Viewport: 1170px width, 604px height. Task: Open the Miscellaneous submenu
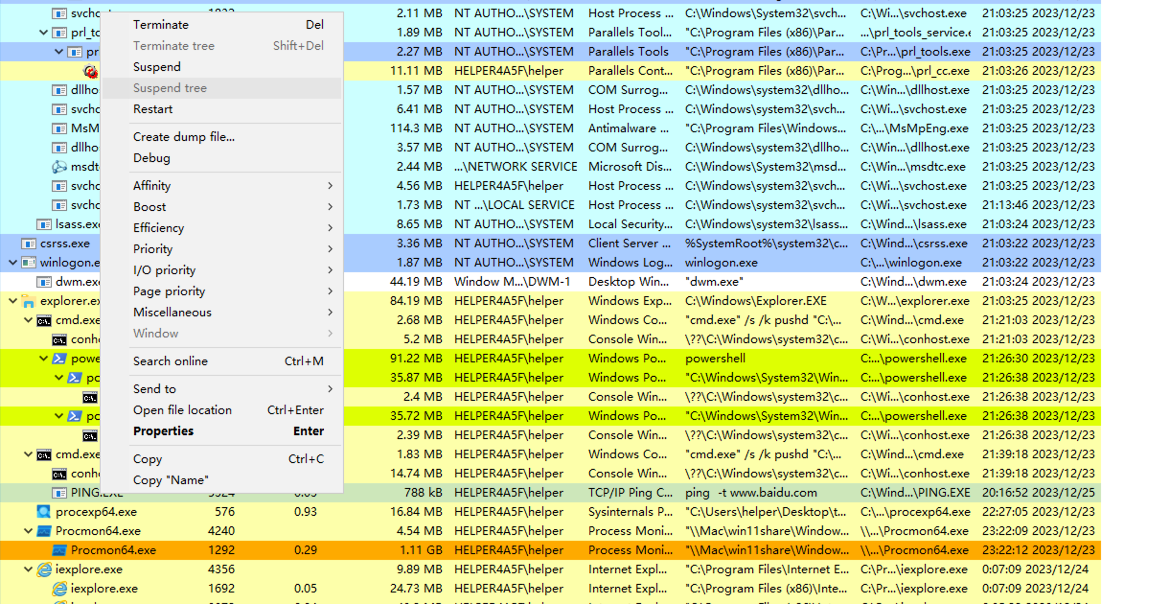[x=222, y=312]
